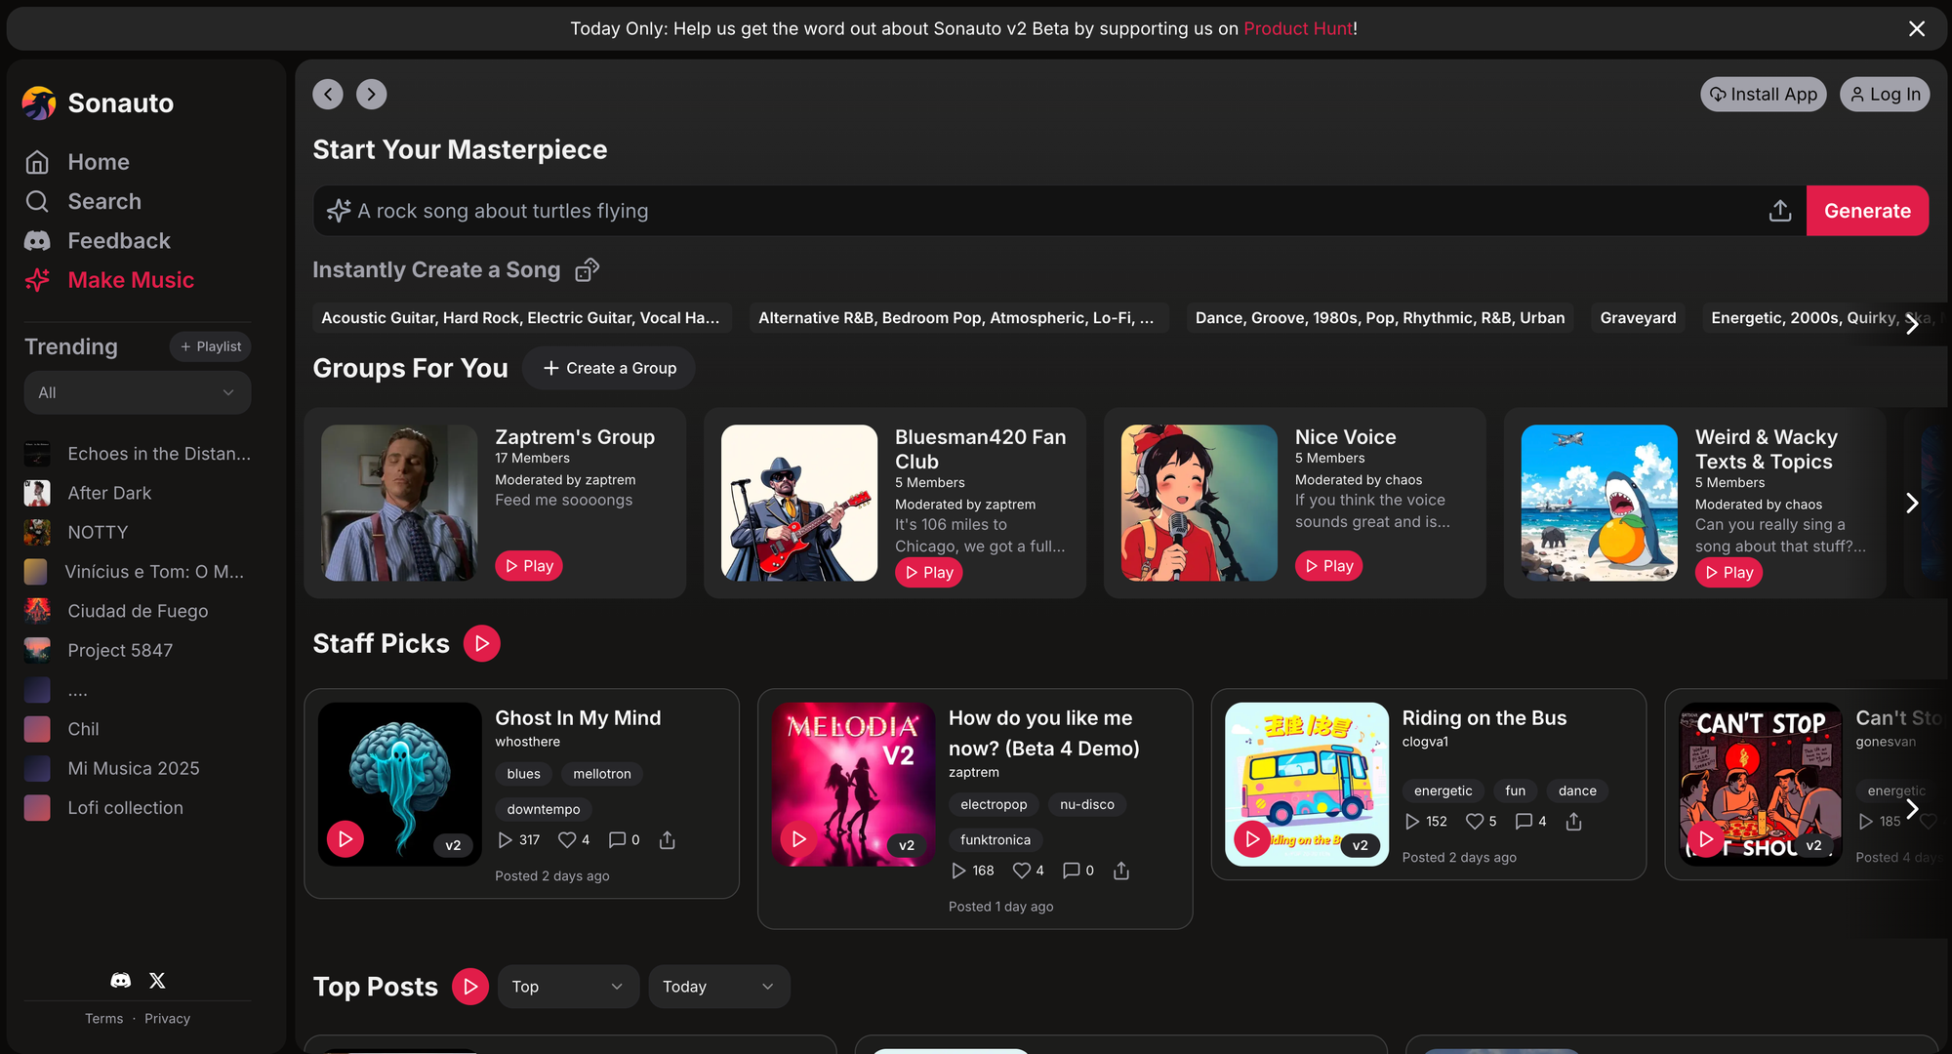Show more style chips with right chevron
The width and height of the screenshot is (1952, 1054).
1912,324
